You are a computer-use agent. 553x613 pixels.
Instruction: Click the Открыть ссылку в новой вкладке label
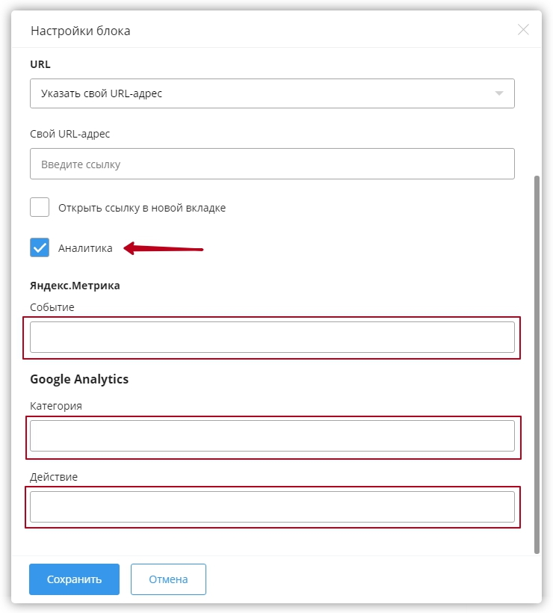142,208
